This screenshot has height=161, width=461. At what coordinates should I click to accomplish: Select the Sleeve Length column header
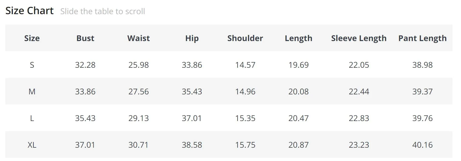coord(359,38)
